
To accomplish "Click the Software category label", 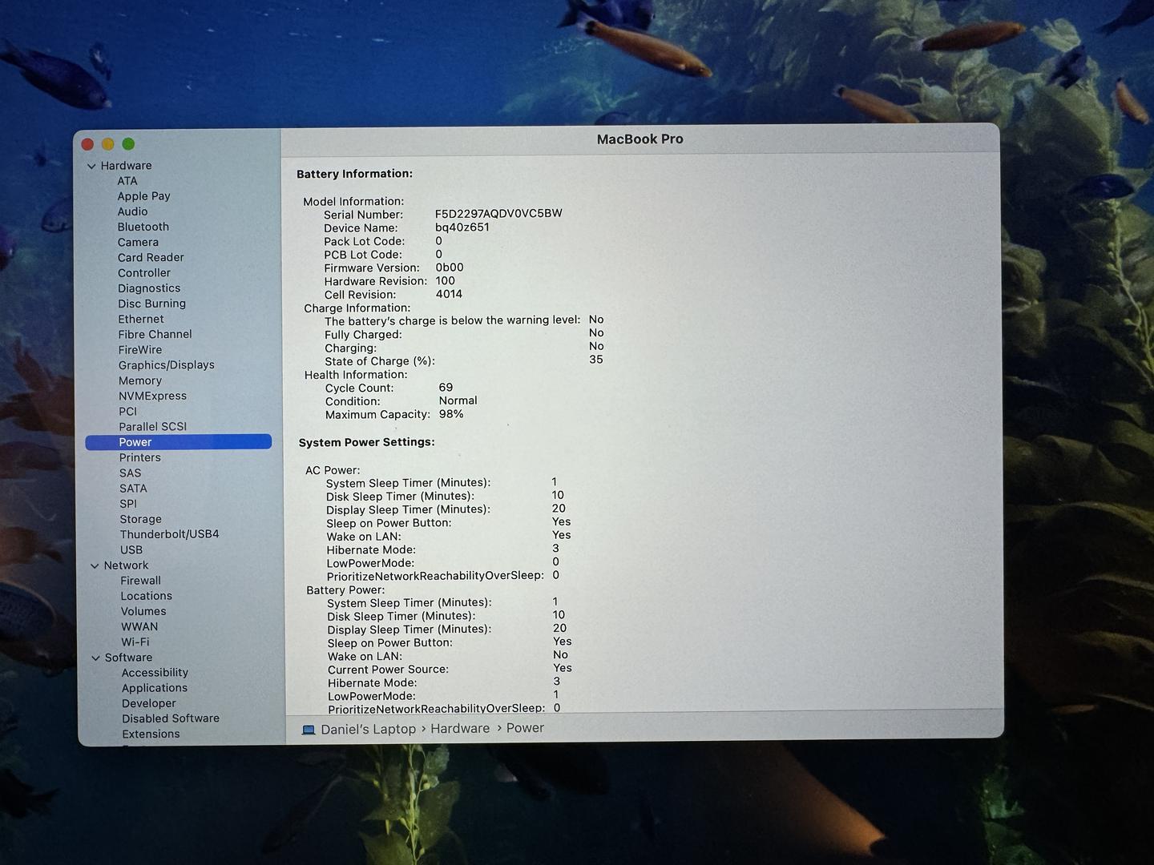I will click(x=128, y=658).
